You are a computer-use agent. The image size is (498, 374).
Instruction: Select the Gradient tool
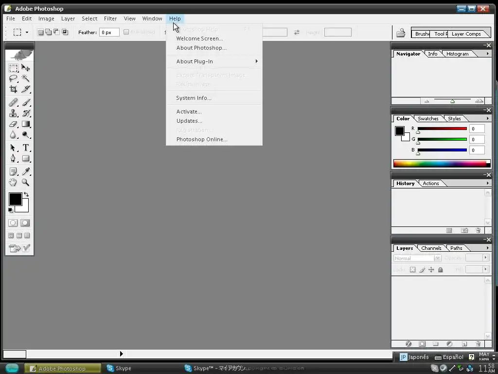click(25, 124)
